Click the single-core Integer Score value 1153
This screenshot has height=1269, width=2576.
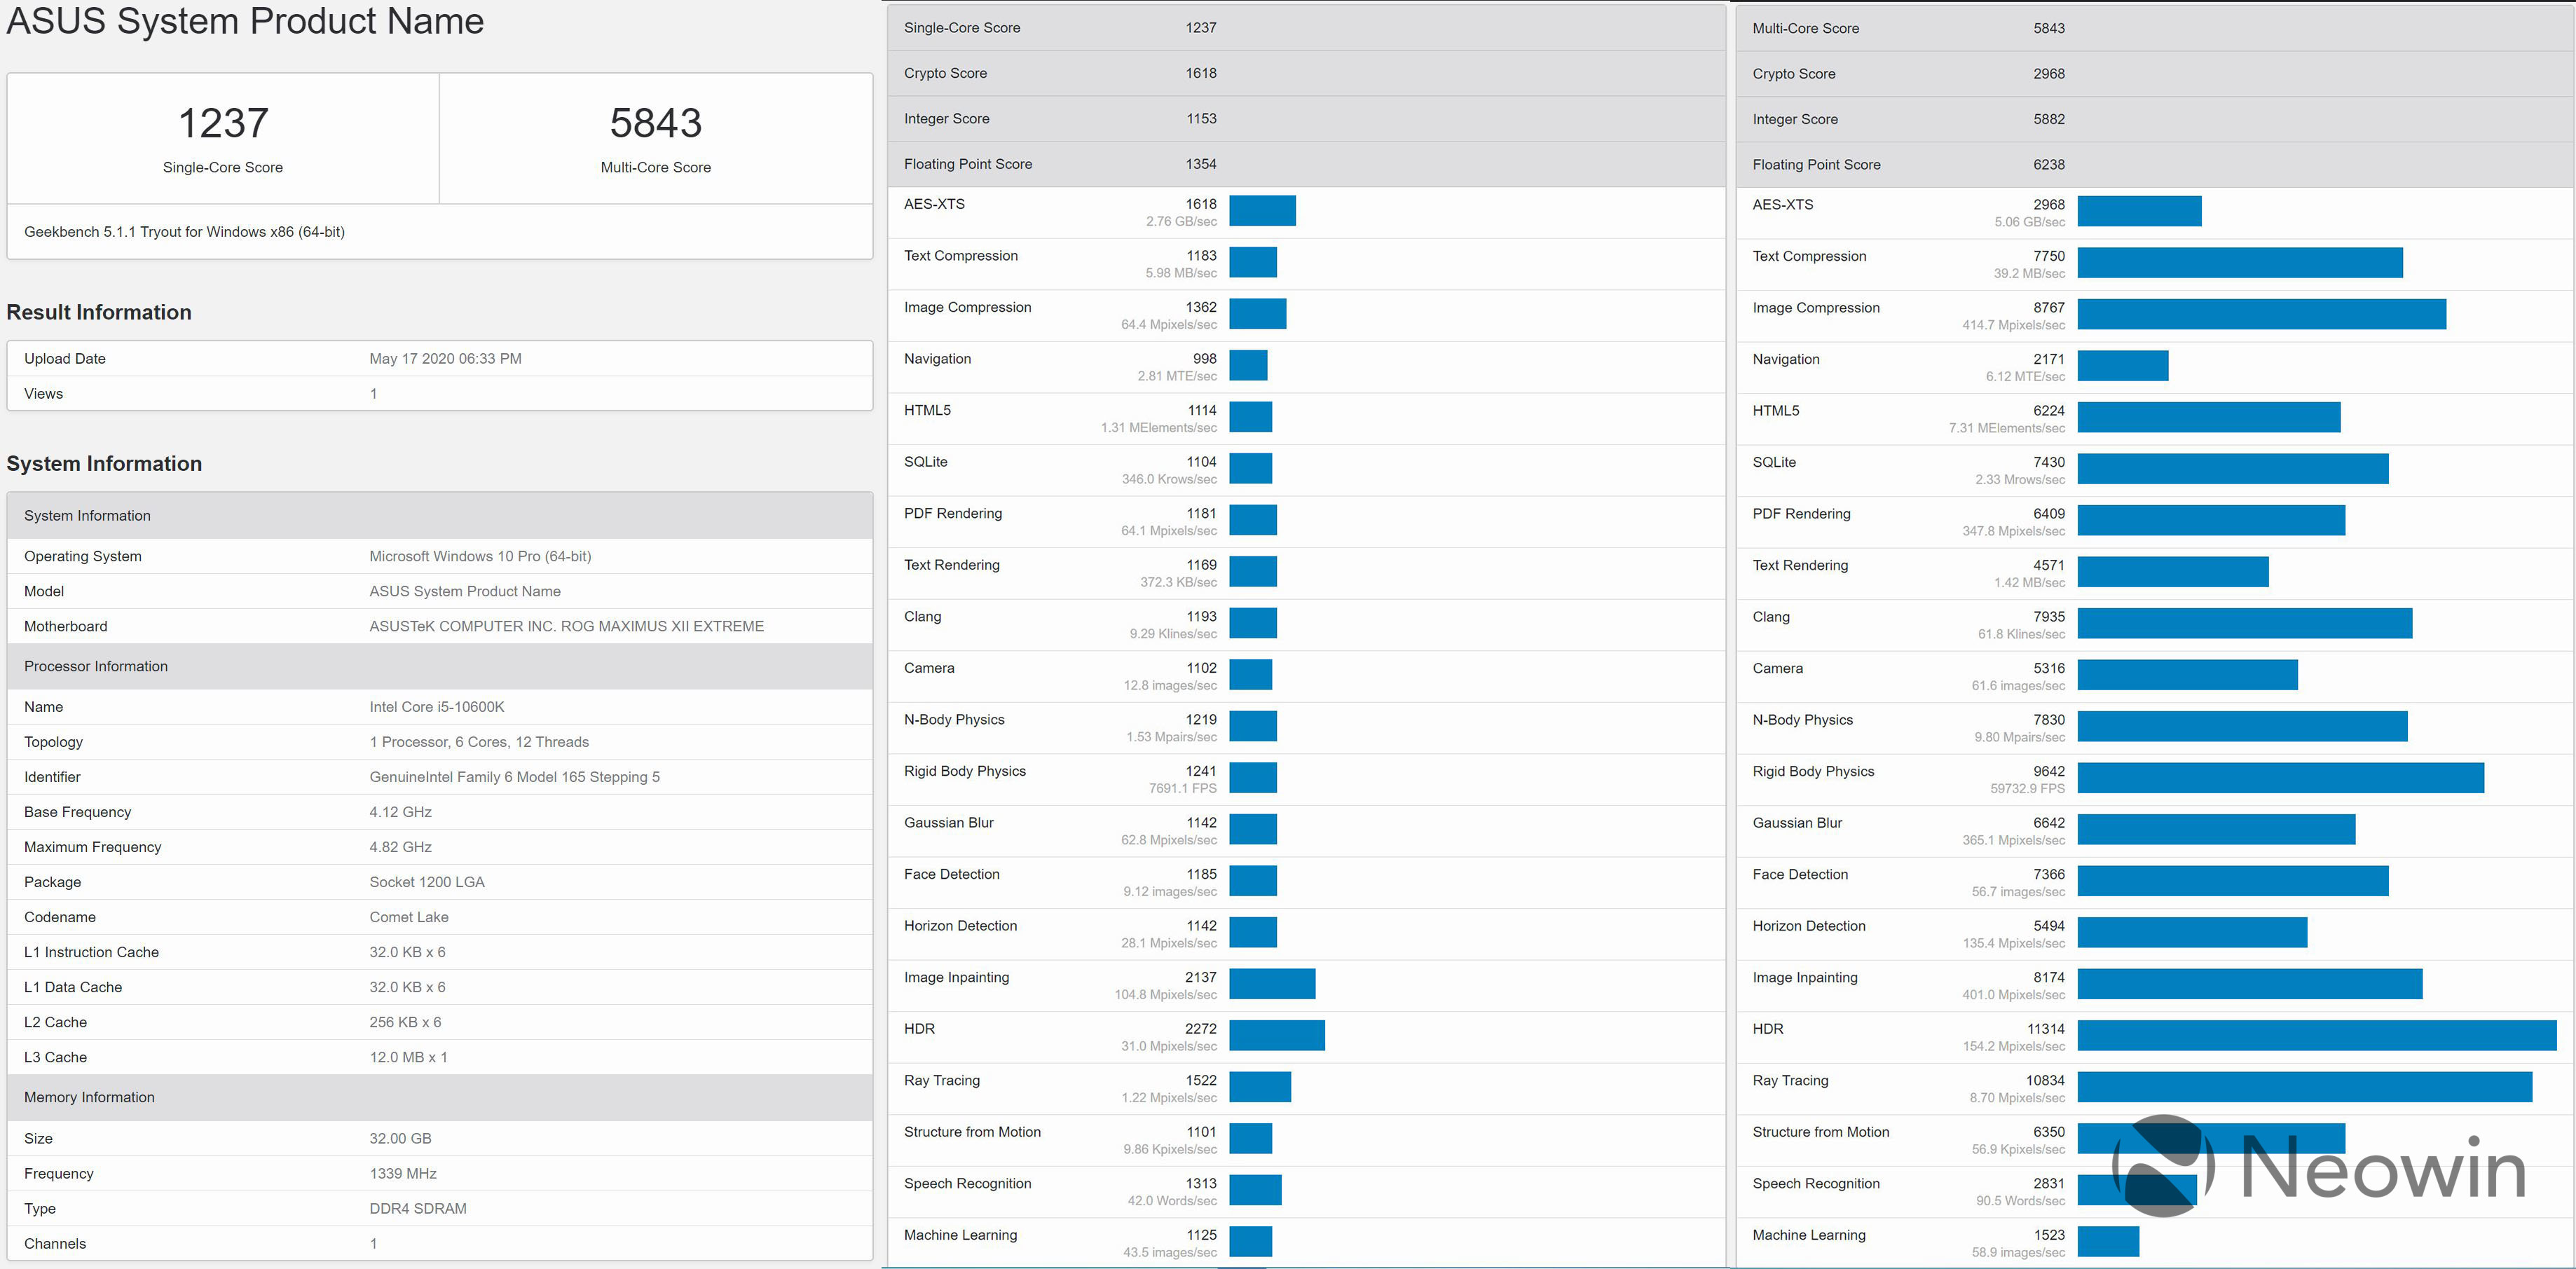point(1201,118)
